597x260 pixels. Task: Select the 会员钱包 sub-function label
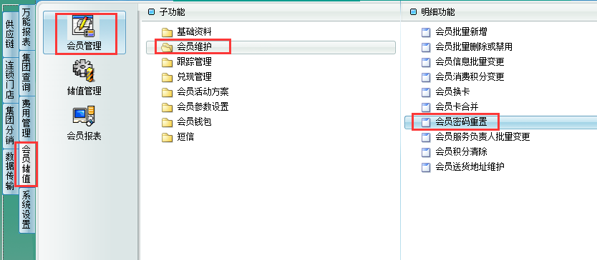194,122
